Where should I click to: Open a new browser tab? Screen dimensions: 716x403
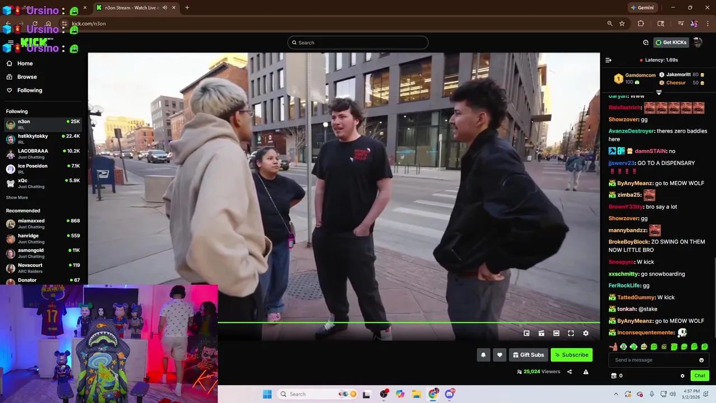click(x=187, y=8)
